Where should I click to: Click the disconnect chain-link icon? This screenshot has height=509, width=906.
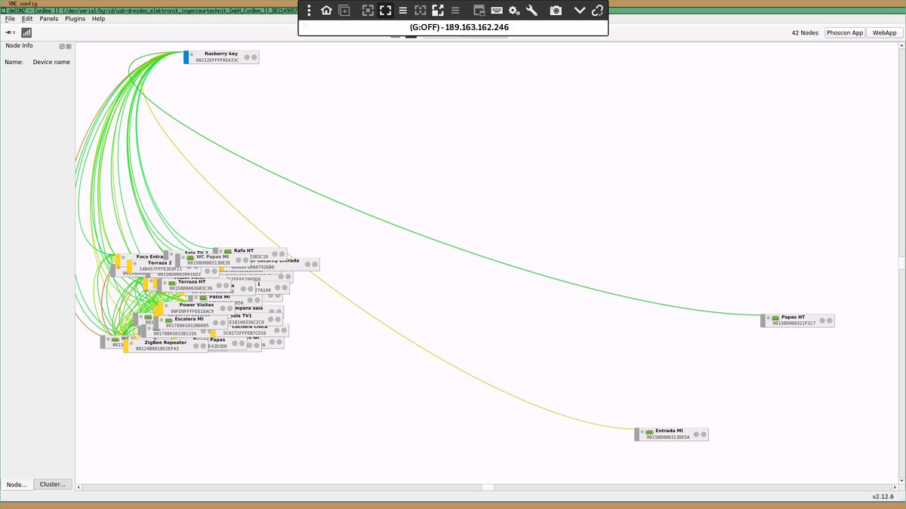click(x=597, y=11)
